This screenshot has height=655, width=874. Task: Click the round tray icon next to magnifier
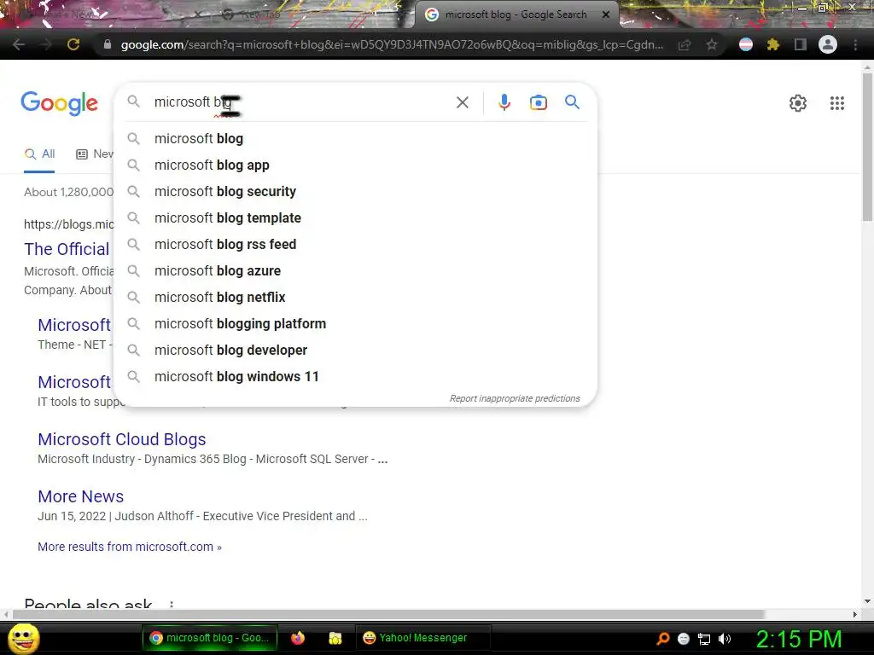(x=684, y=639)
